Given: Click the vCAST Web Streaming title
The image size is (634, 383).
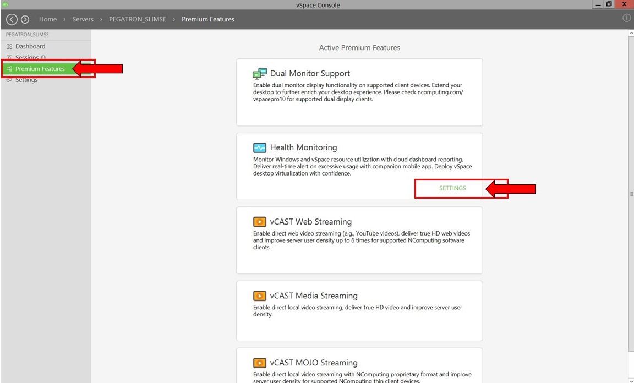Looking at the screenshot, I should pos(311,222).
